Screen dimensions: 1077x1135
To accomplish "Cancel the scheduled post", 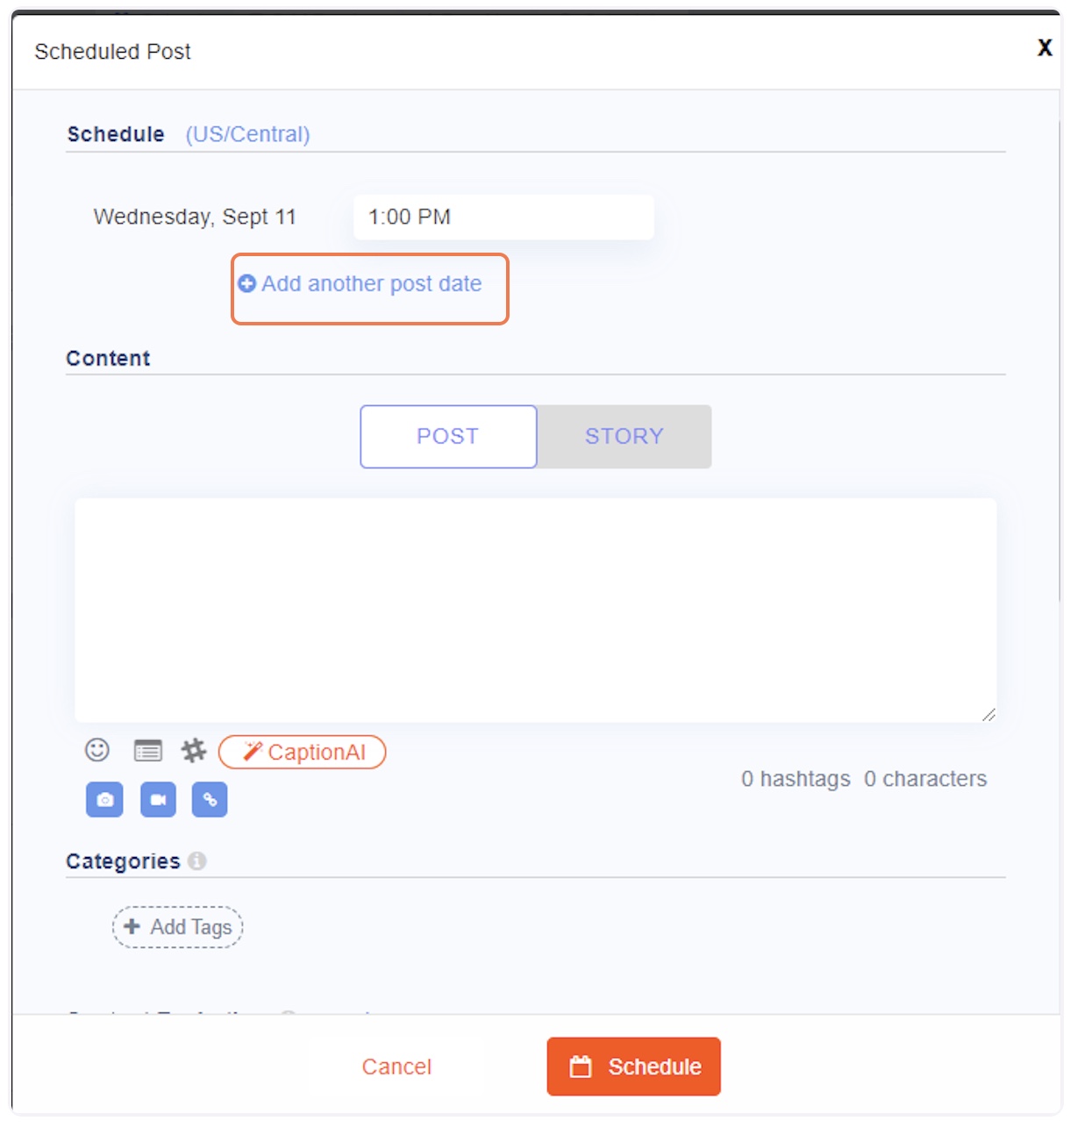I will [397, 1067].
